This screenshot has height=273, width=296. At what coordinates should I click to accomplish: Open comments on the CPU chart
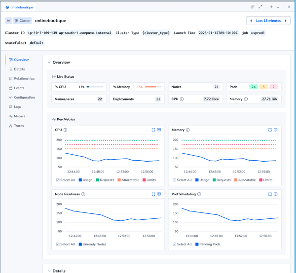tap(159, 130)
